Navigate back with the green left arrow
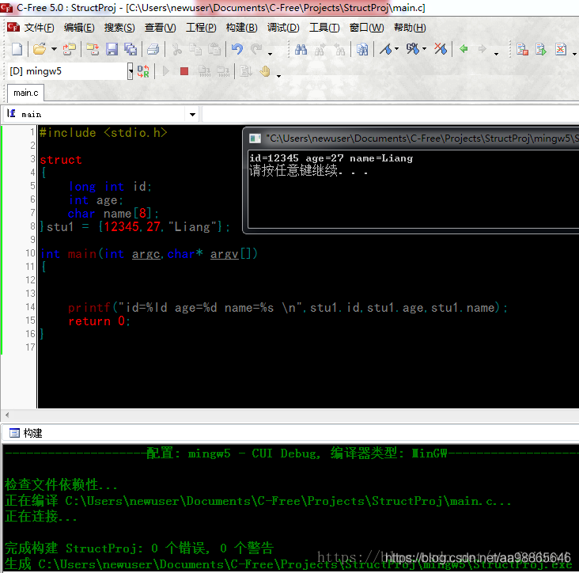 [464, 49]
